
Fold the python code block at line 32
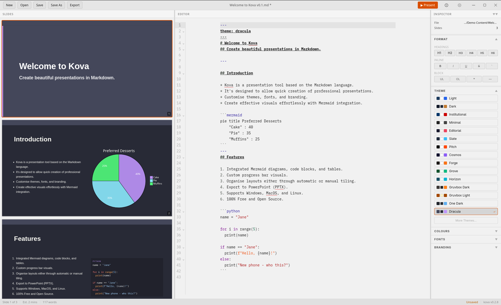click(183, 212)
